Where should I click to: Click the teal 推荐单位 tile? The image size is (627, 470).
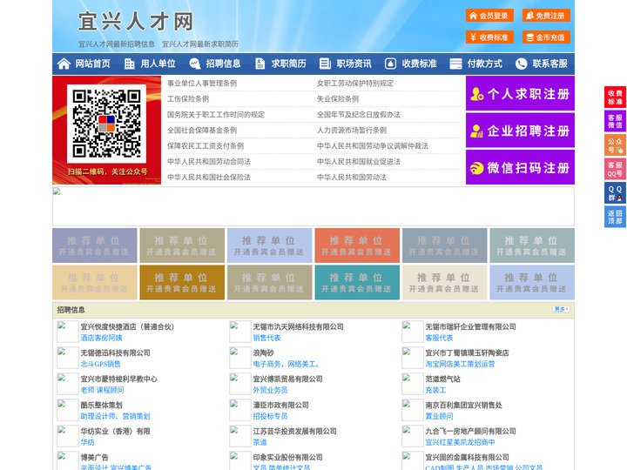(357, 282)
